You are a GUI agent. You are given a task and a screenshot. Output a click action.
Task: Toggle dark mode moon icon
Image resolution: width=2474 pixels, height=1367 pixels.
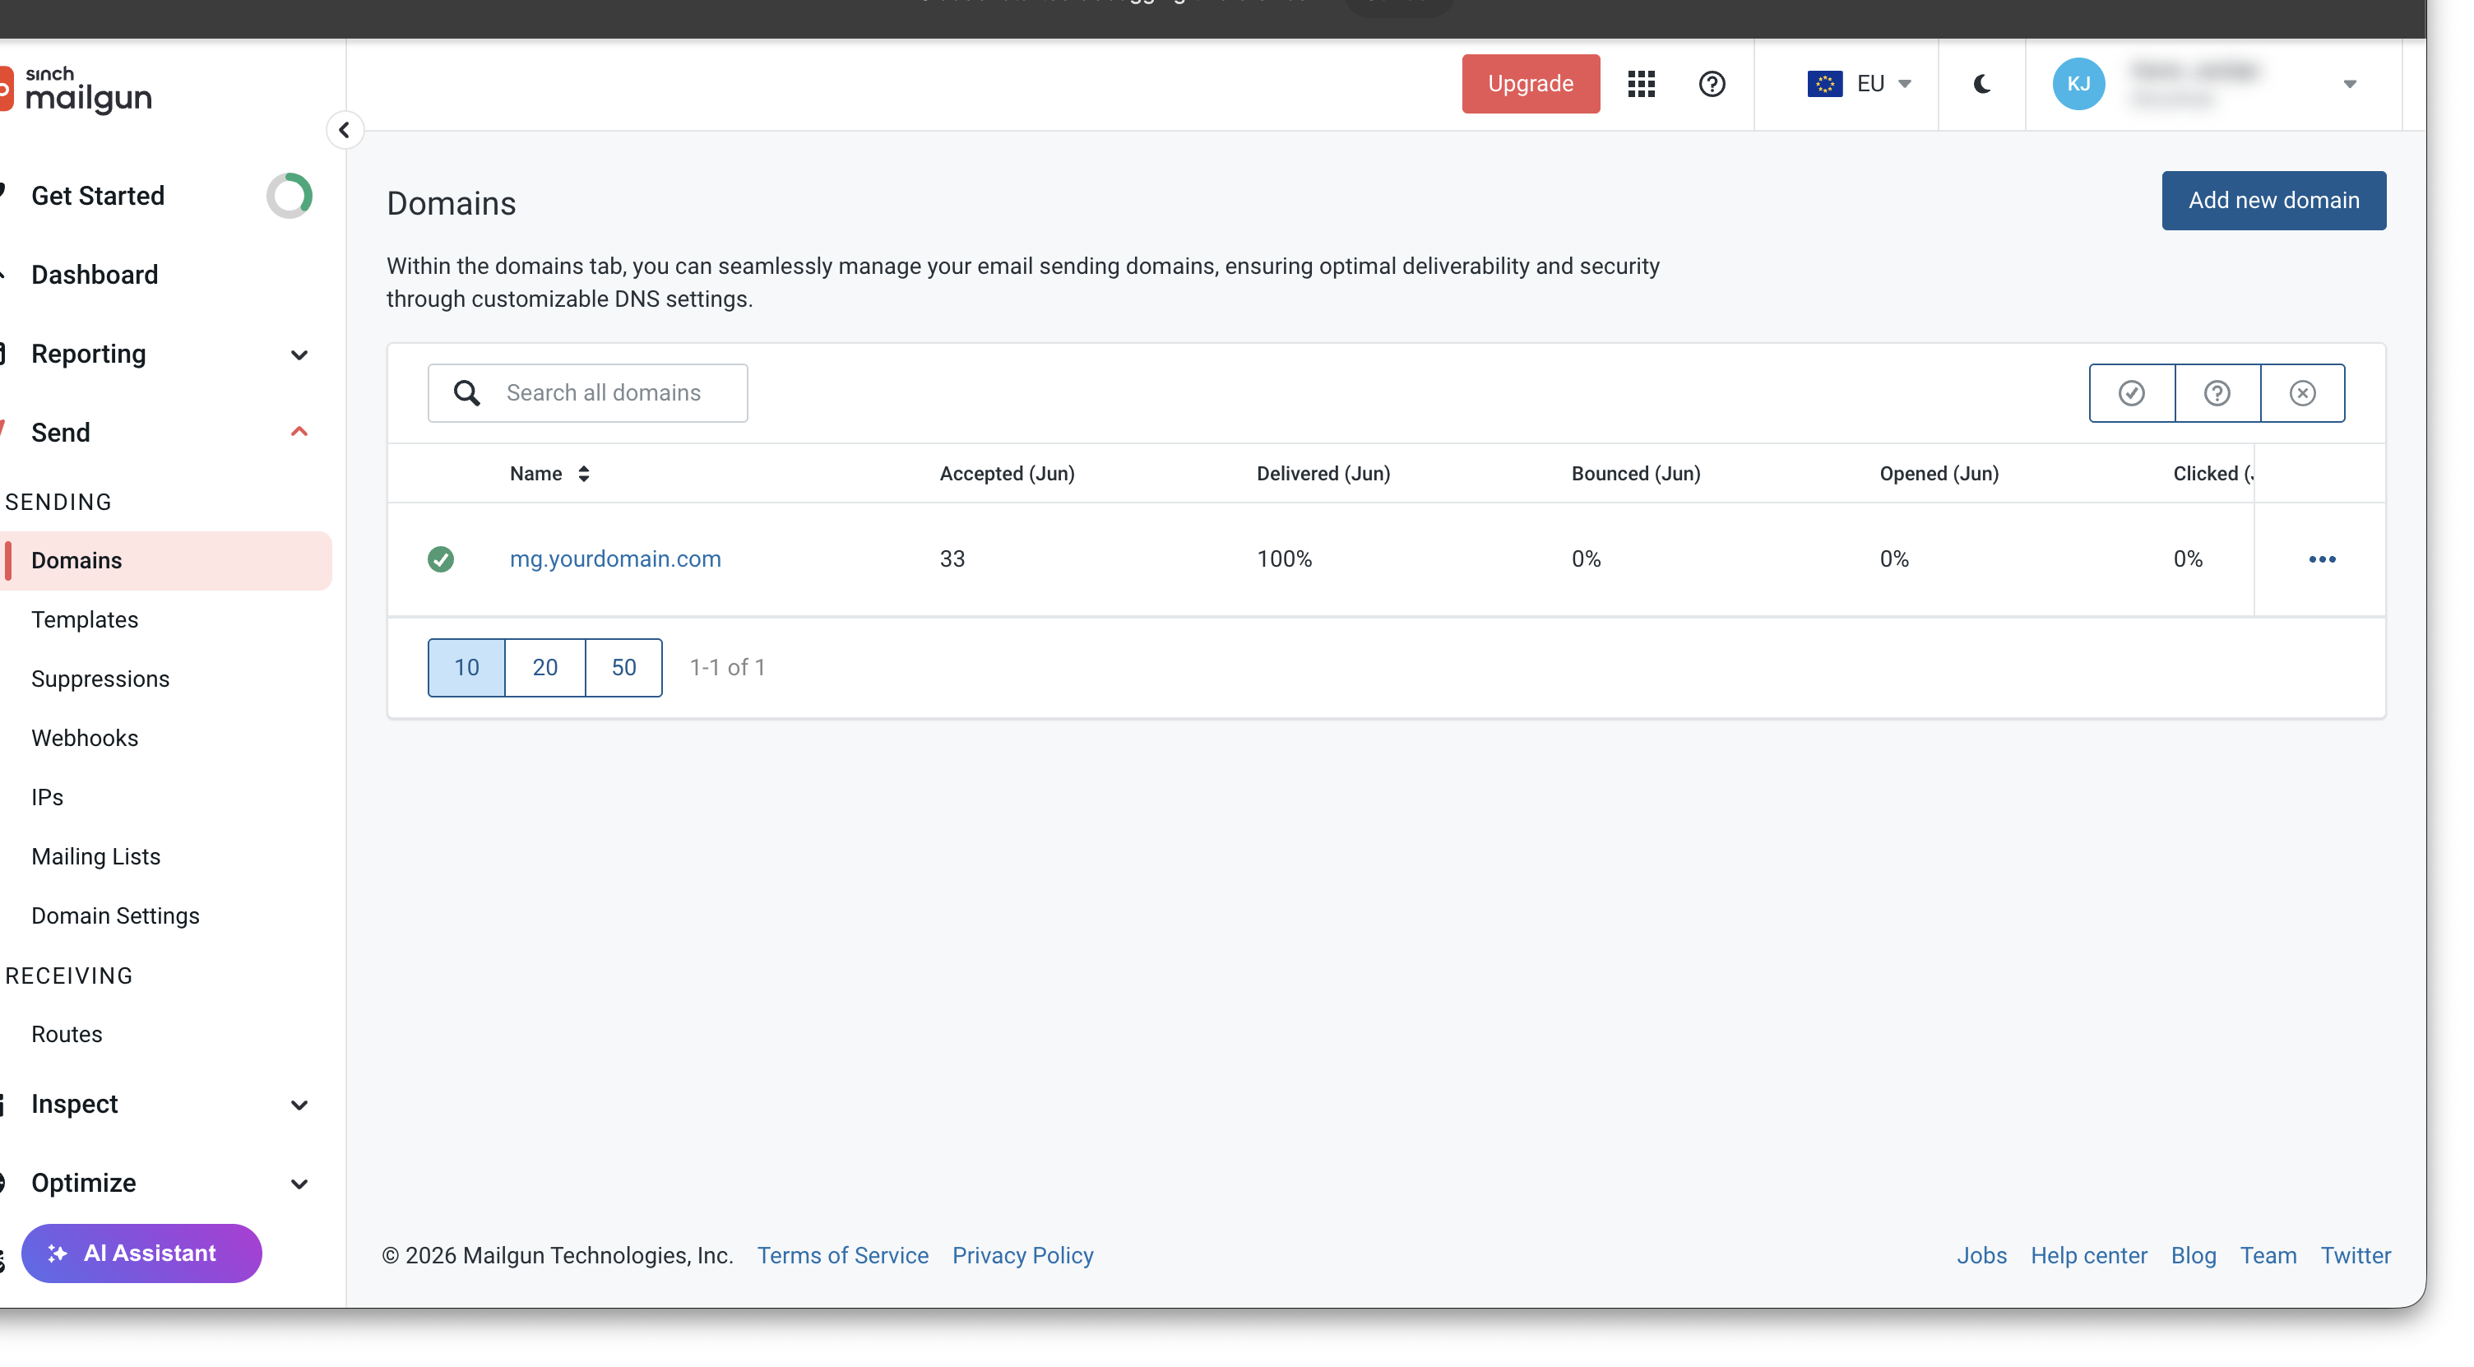1981,84
